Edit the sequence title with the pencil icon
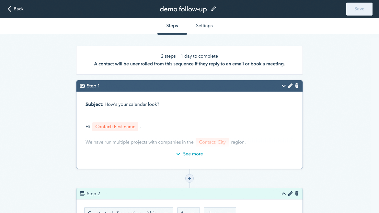The width and height of the screenshot is (379, 213). 214,9
